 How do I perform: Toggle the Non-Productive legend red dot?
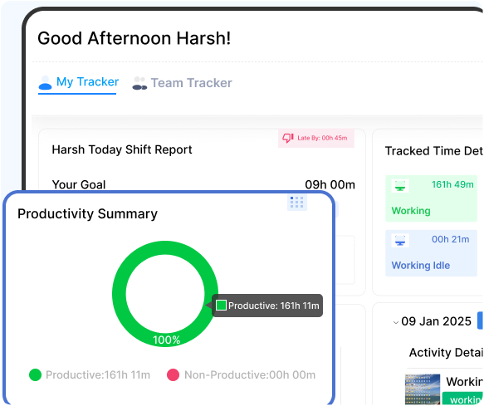tap(174, 374)
